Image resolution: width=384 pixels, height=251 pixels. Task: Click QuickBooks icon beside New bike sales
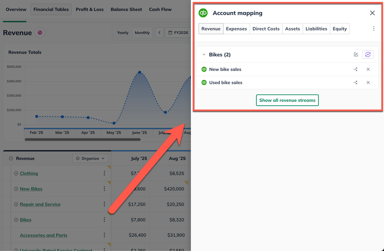pyautogui.click(x=204, y=69)
